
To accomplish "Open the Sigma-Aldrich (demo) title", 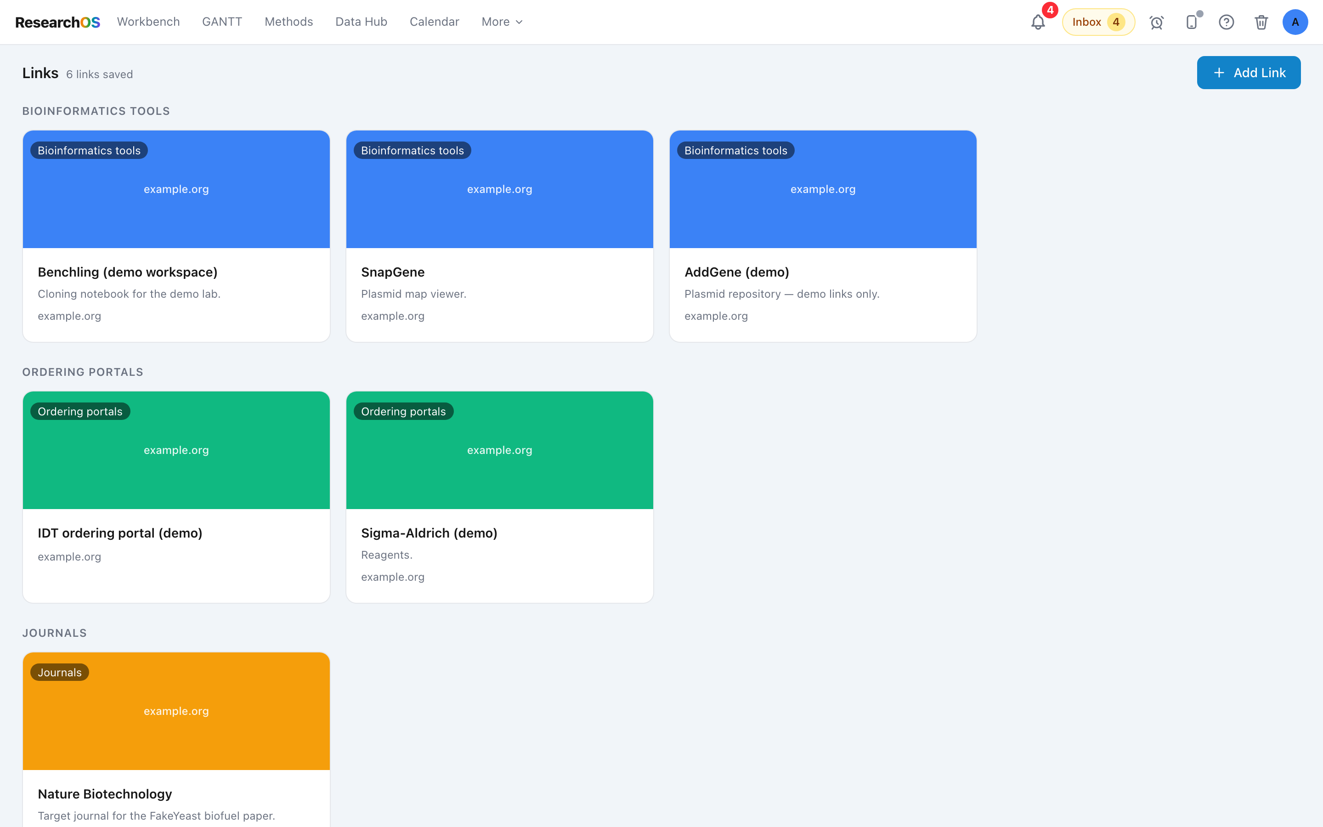I will 429,533.
